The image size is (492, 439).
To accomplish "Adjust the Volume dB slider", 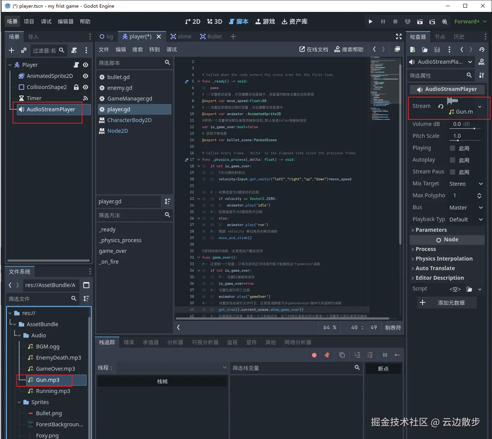I will (x=466, y=128).
